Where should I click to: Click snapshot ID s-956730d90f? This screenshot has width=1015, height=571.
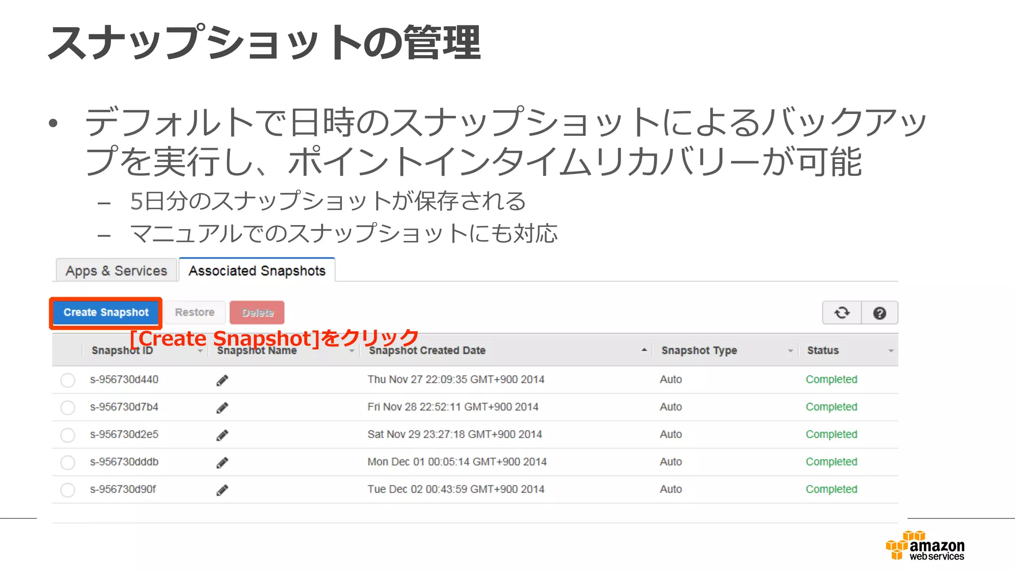pyautogui.click(x=123, y=489)
